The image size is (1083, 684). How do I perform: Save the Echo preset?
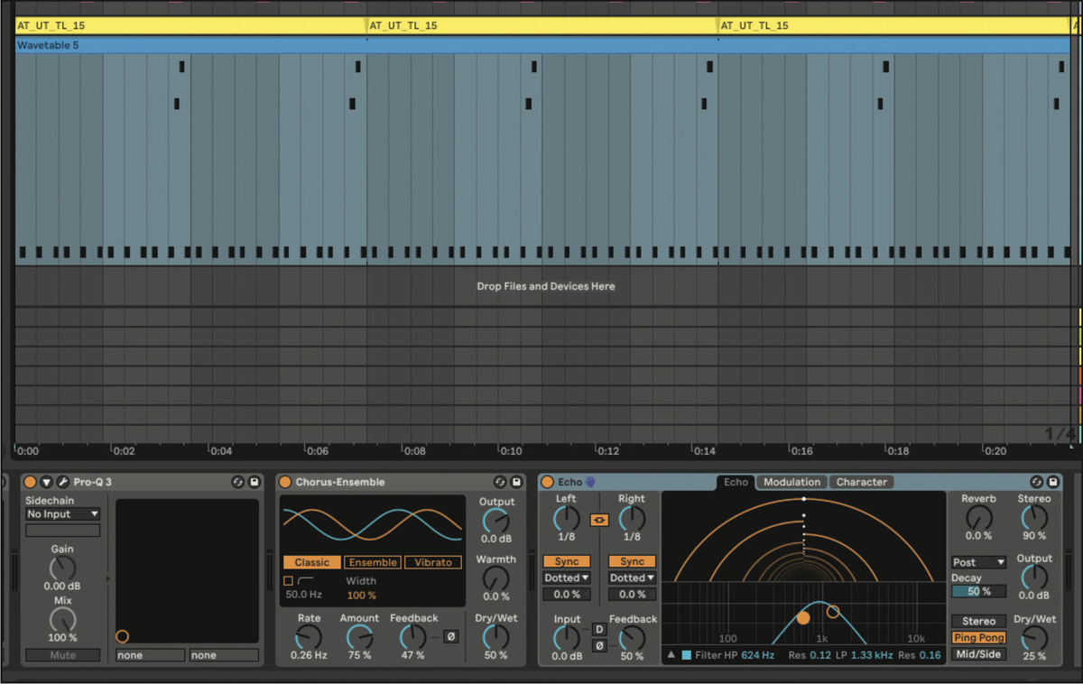pos(1052,482)
